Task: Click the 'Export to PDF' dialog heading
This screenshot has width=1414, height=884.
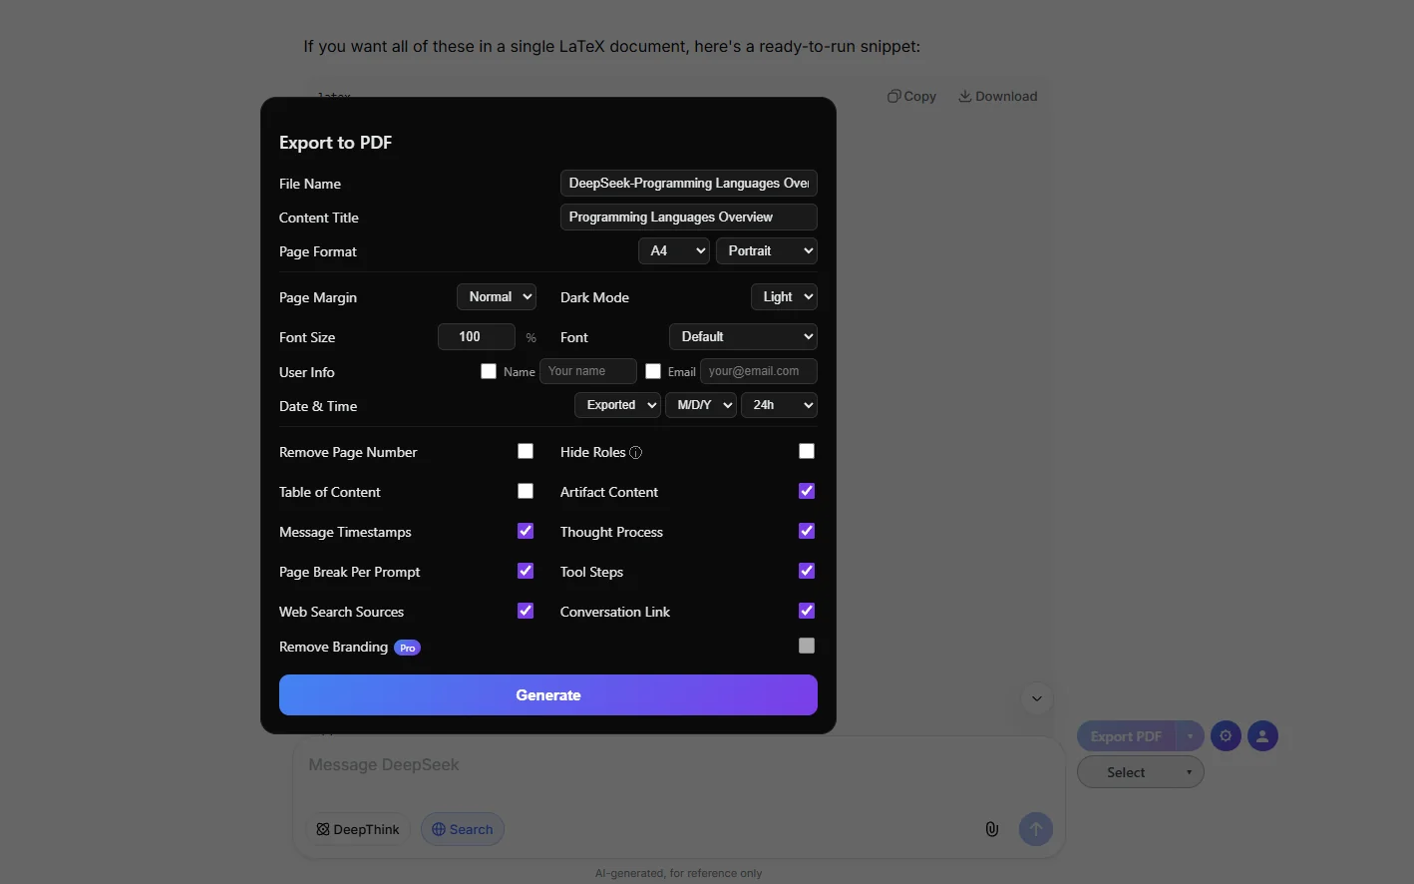Action: tap(336, 143)
